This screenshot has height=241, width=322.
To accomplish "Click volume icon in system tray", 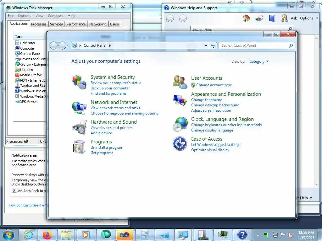I will click(x=290, y=235).
